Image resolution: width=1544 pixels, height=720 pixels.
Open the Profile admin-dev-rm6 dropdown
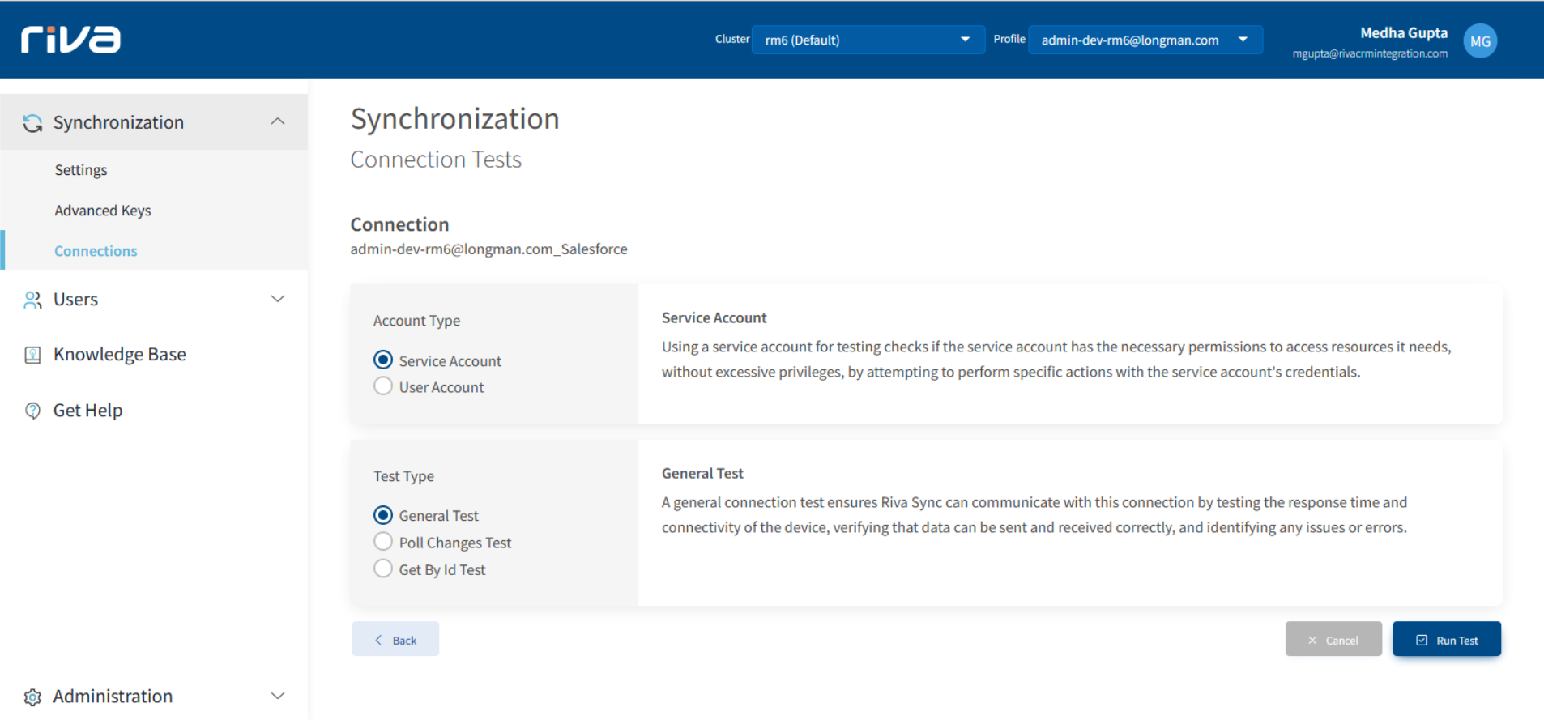pos(1145,40)
